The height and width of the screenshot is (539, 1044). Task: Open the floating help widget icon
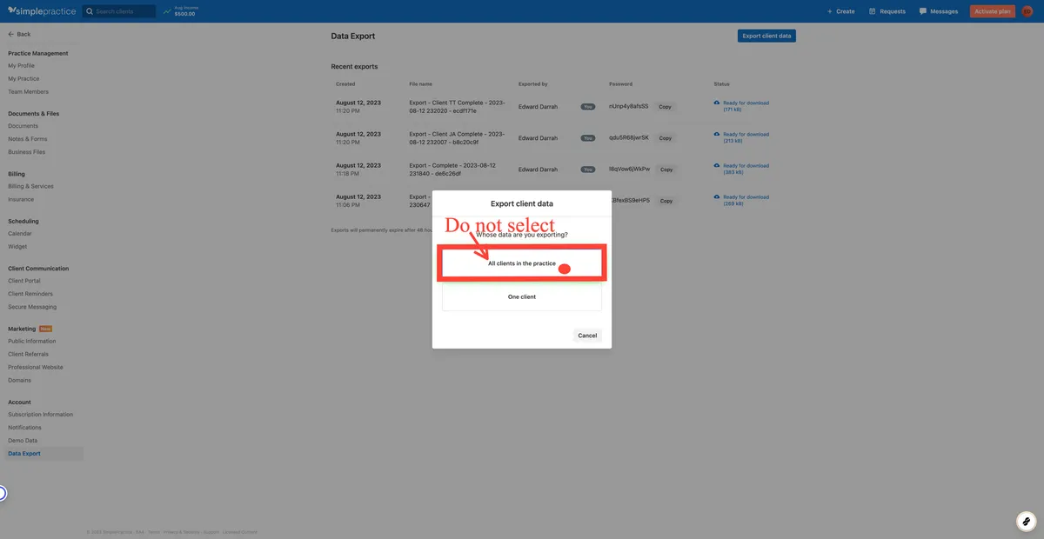1026,521
